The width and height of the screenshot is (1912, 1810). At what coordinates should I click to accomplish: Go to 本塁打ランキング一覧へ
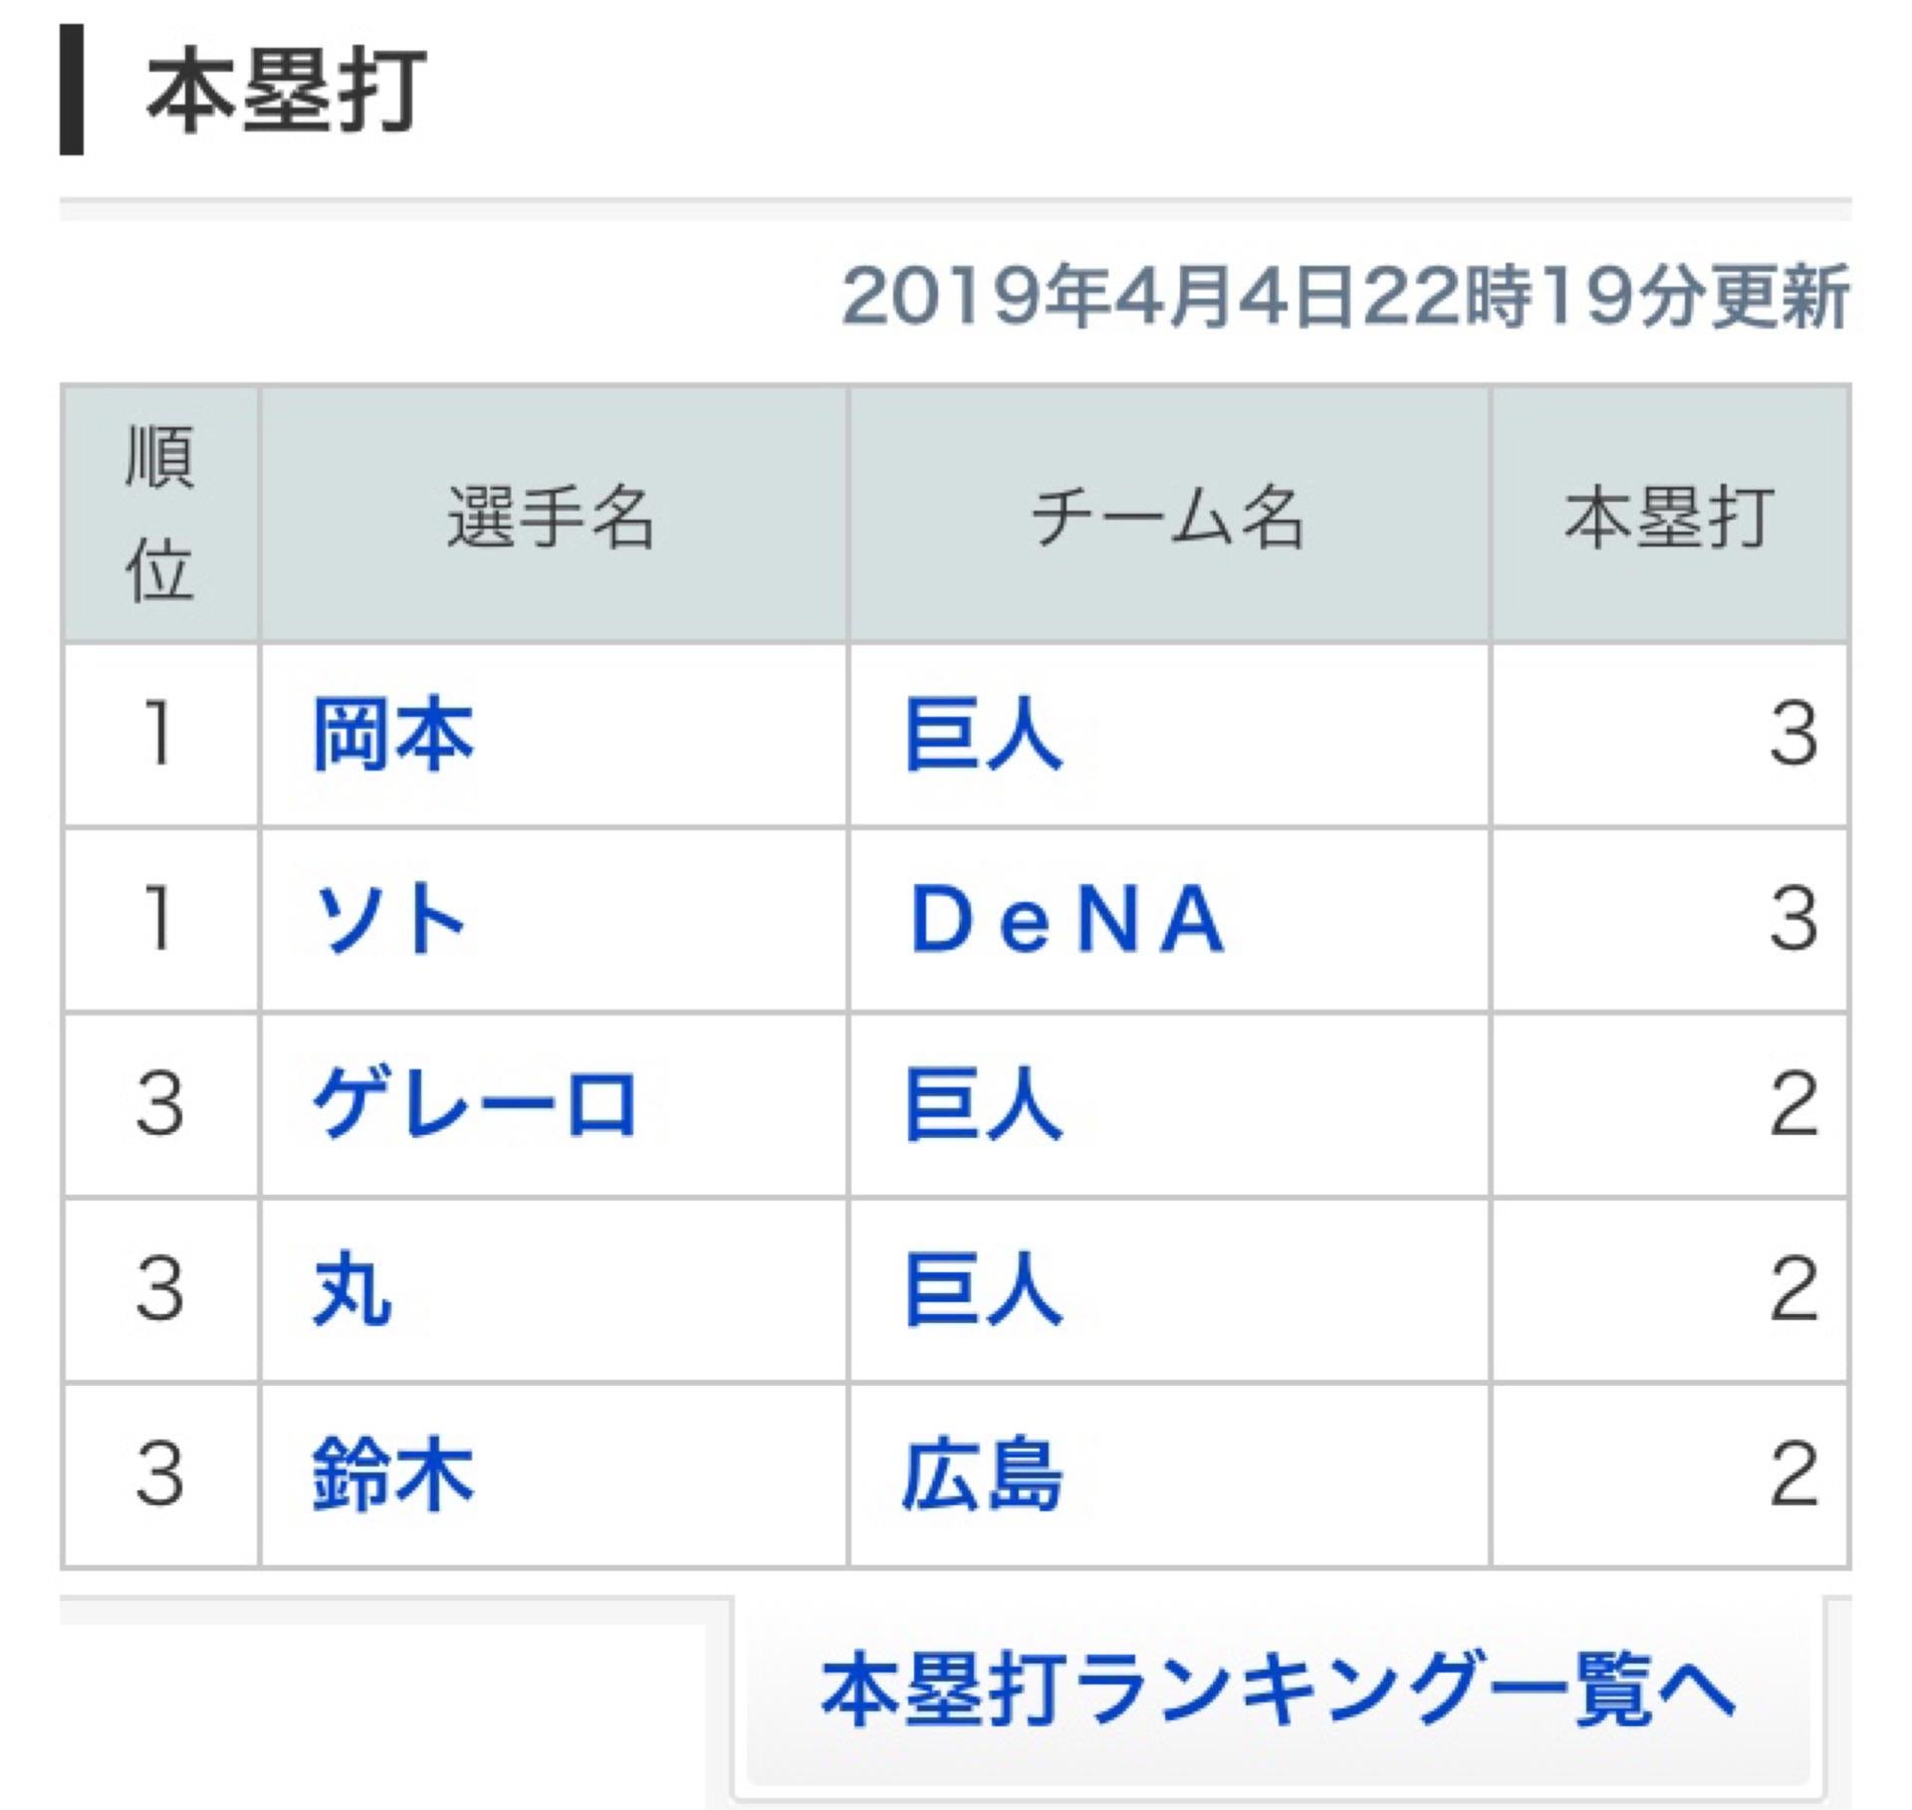(1279, 1691)
